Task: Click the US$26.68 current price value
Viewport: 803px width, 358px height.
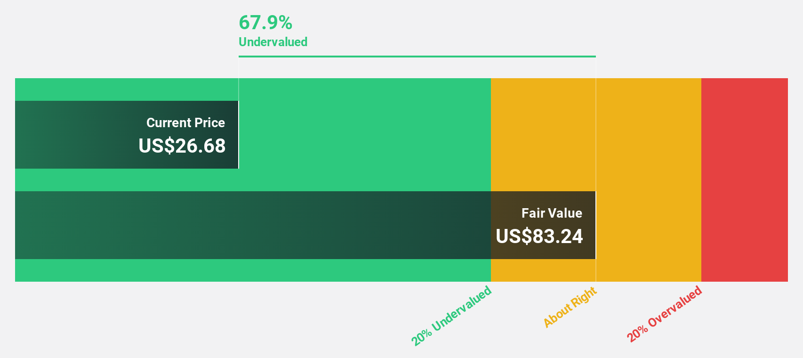Action: (182, 146)
